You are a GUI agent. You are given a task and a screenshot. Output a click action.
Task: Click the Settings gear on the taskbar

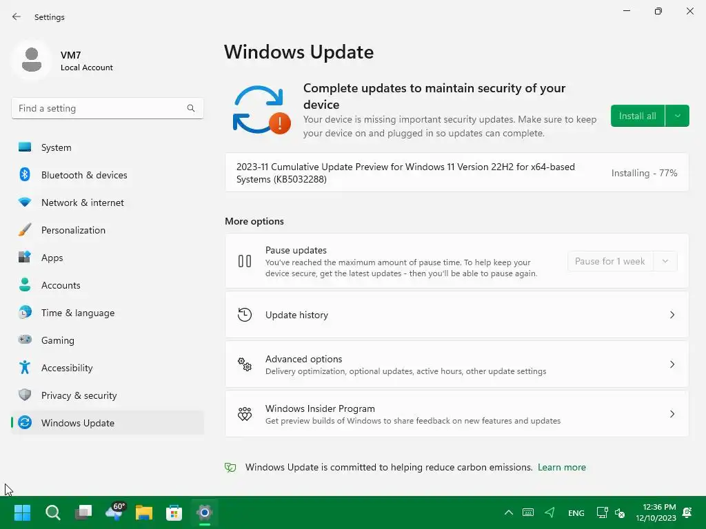pos(204,512)
